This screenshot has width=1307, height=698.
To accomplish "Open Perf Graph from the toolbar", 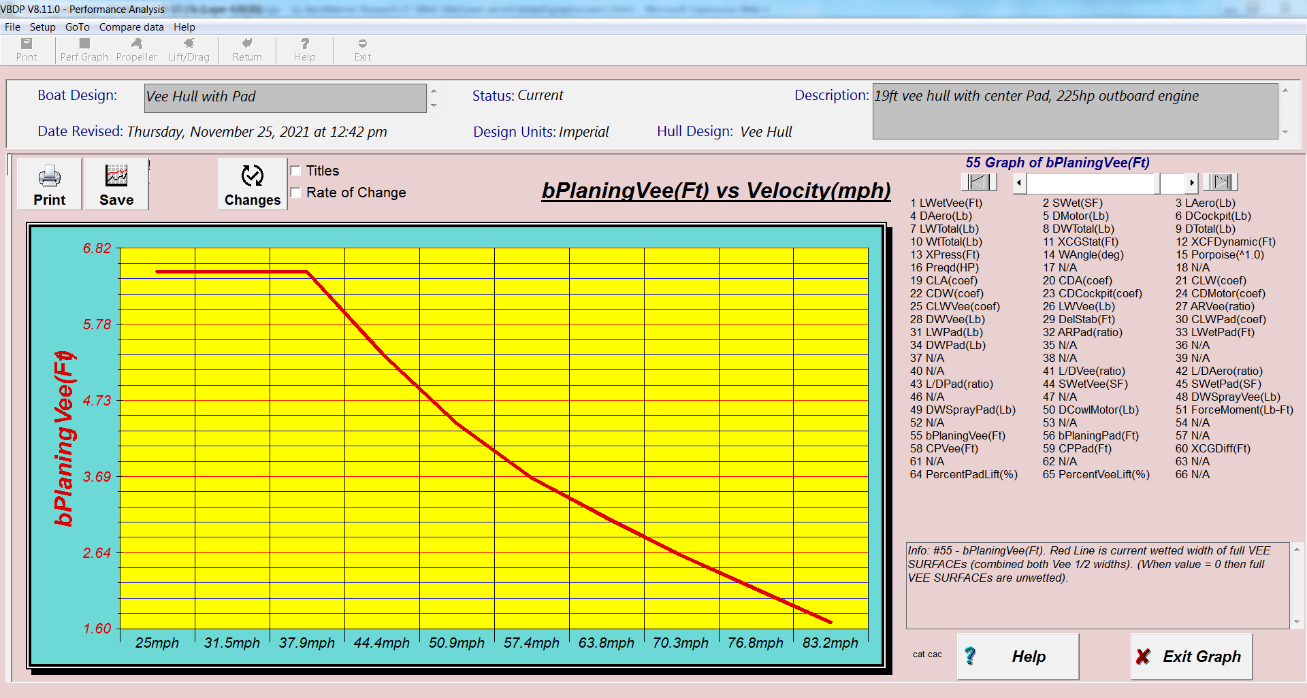I will [x=84, y=50].
